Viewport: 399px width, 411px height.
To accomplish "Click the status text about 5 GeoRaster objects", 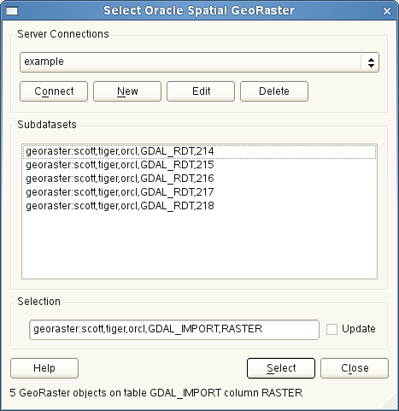I will point(156,393).
